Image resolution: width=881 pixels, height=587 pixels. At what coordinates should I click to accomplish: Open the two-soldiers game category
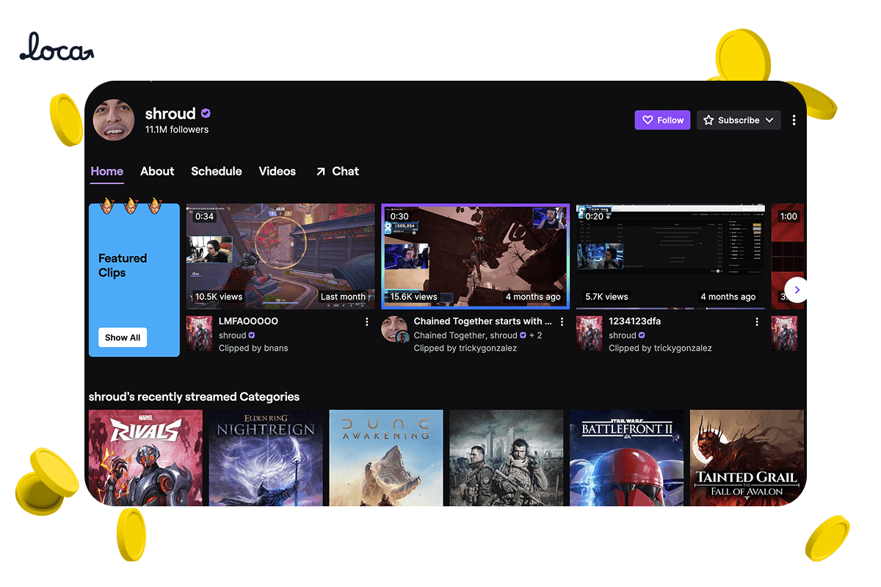tap(506, 458)
